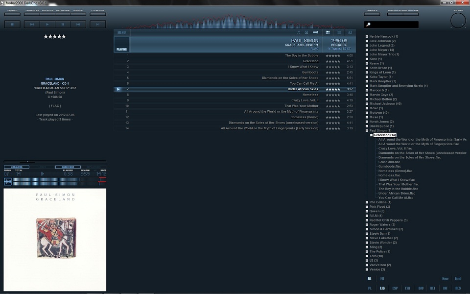Viewport: 470px width, 294px height.
Task: Switch to the FIL tab
Action: (382, 279)
